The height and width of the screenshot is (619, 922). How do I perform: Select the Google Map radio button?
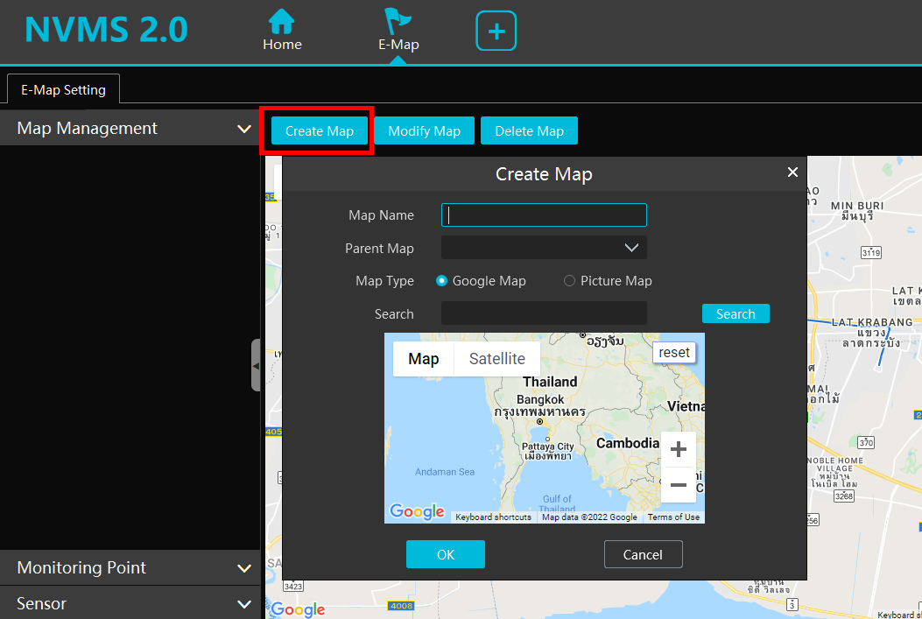(442, 281)
